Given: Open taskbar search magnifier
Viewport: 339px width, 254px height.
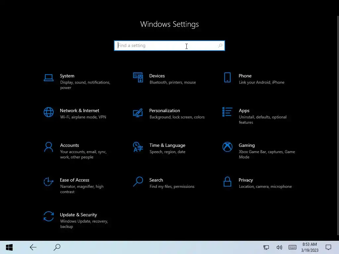Looking at the screenshot, I should click(57, 247).
